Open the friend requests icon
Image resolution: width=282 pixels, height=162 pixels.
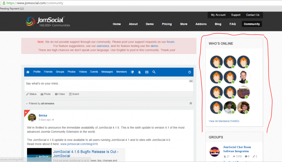139,72
